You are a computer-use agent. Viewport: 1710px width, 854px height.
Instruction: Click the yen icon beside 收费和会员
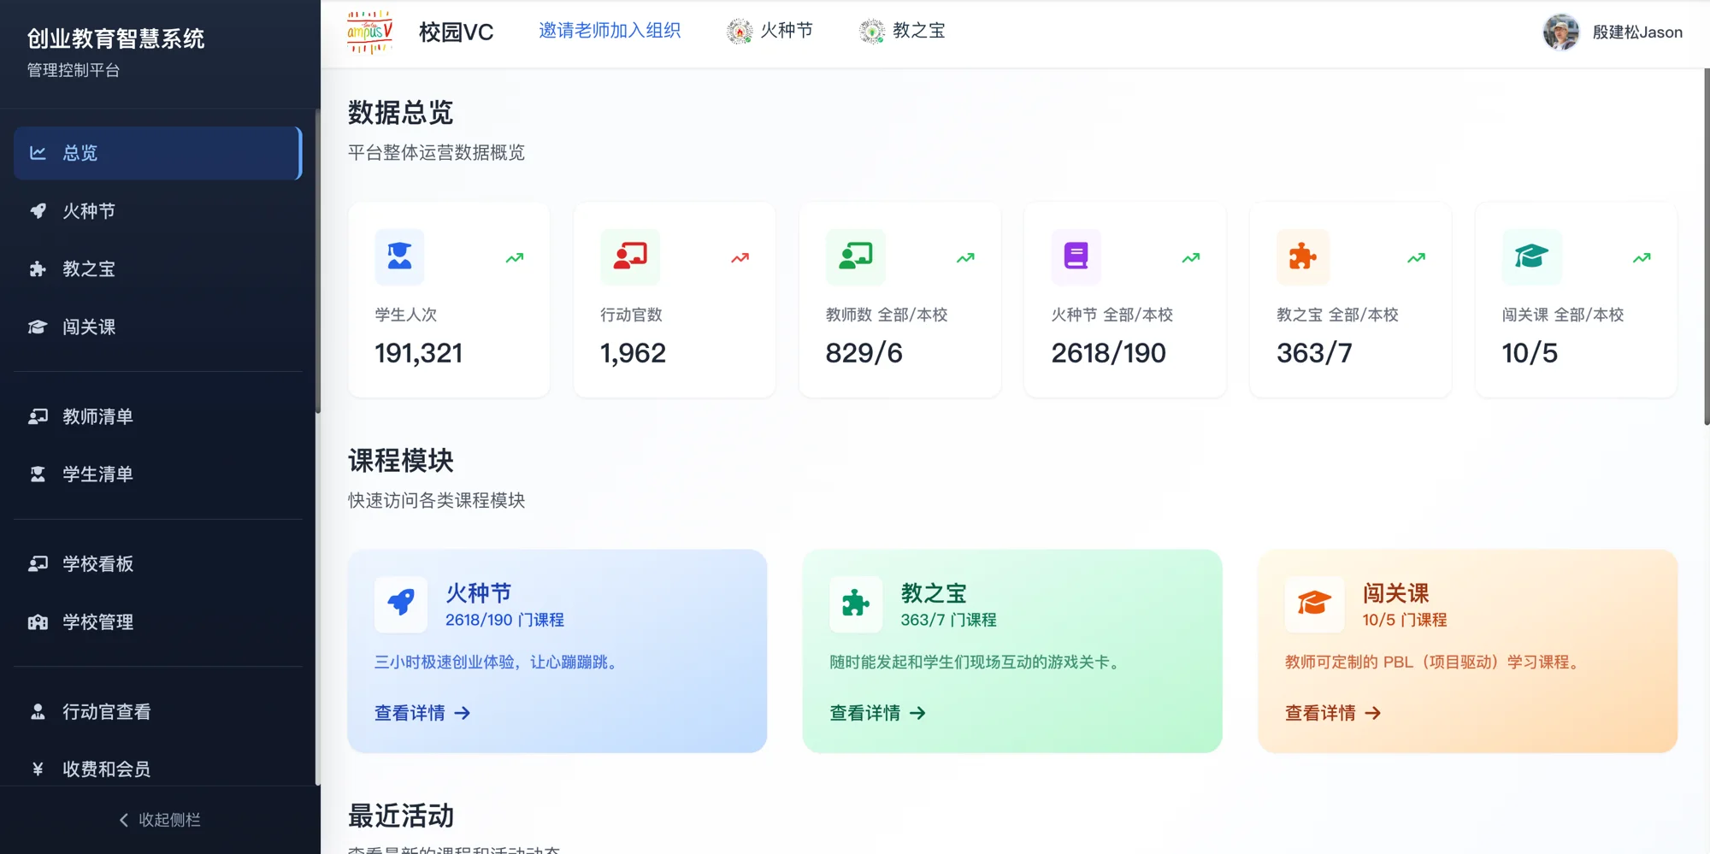pyautogui.click(x=38, y=769)
